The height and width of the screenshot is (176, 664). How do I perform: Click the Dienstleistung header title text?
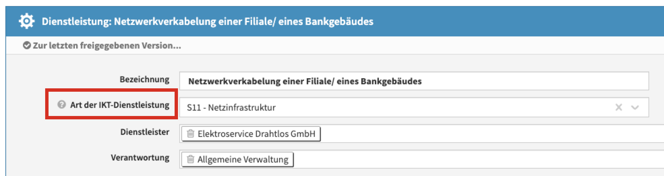(x=207, y=22)
